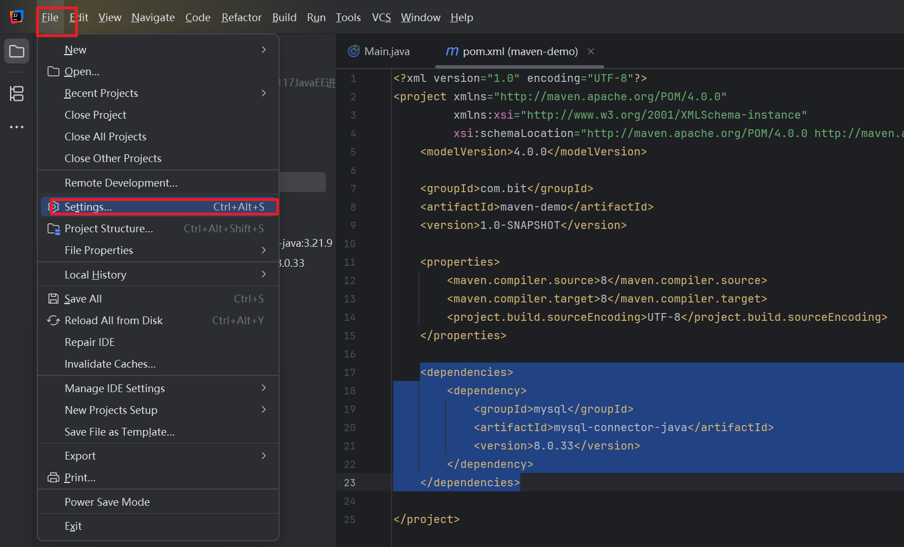904x547 pixels.
Task: Click the Maven icon on pom.xml tab
Action: click(452, 51)
